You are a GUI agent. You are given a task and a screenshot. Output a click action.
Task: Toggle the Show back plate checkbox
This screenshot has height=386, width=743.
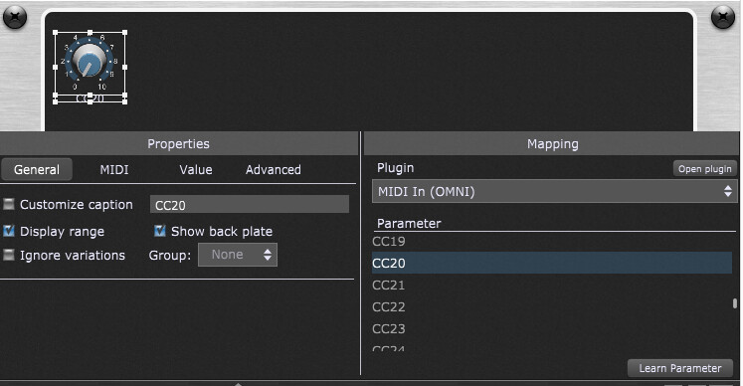point(160,231)
